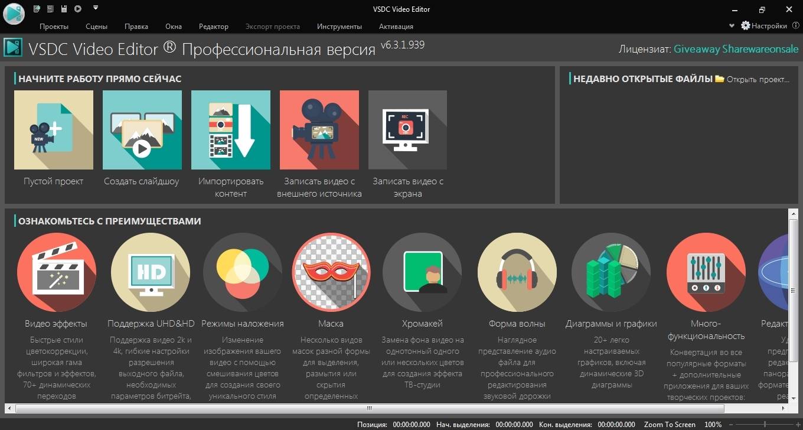803x430 pixels.
Task: Click the horizontal scrollbar thumb in features panel
Action: [x=370, y=408]
